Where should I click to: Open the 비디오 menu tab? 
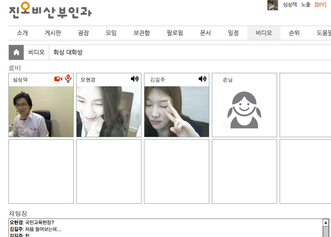(264, 33)
